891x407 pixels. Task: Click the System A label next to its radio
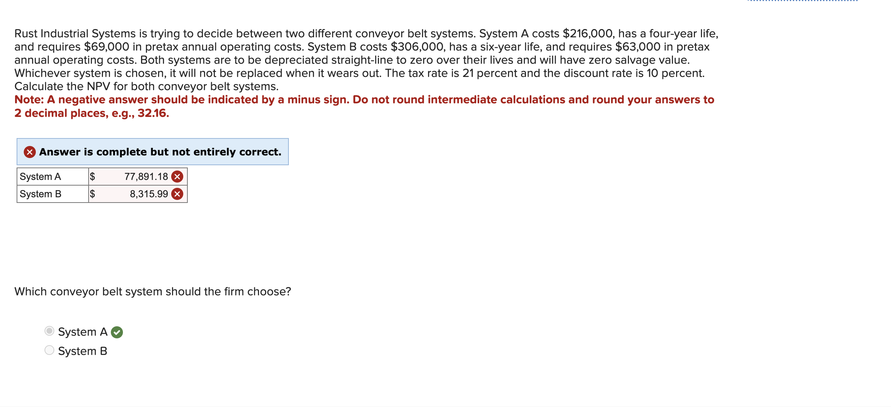point(83,332)
